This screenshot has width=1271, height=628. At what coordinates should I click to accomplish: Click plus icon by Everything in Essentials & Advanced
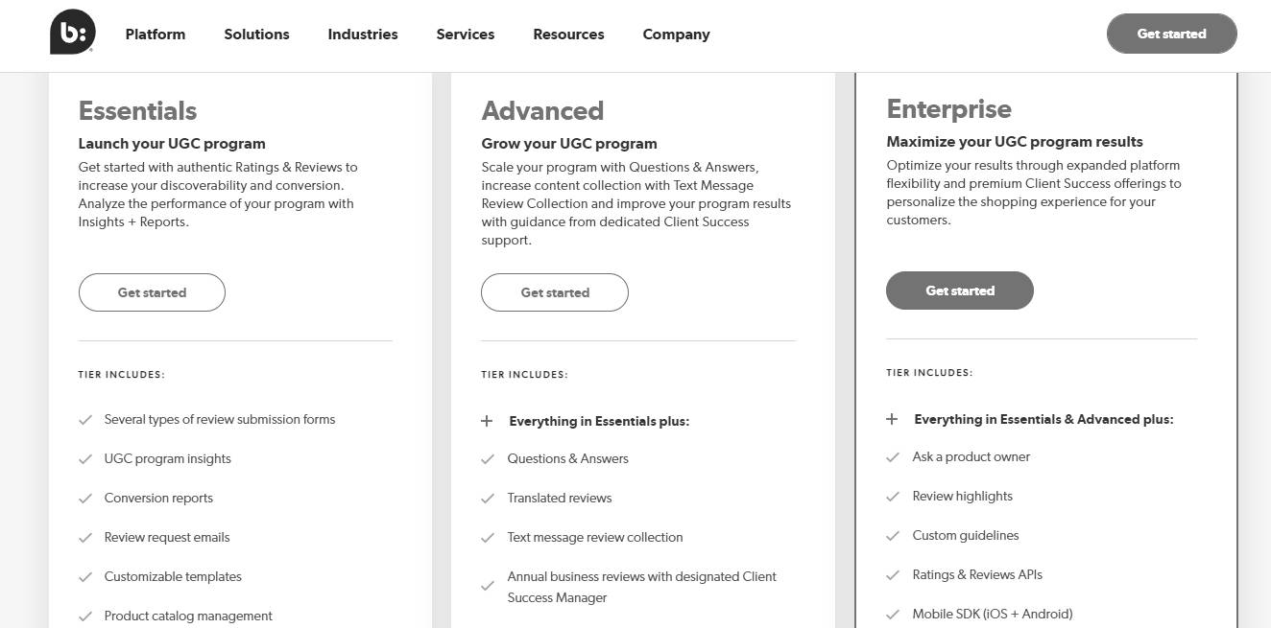point(892,419)
